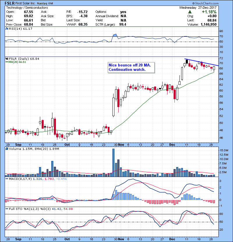The height and width of the screenshot is (242, 233).
Task: Click the EPS value -4.38
Action: point(83,16)
